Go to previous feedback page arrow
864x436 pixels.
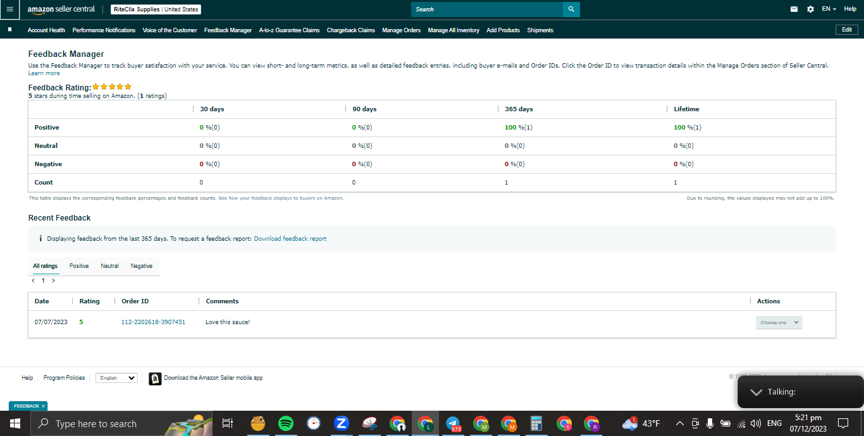(x=33, y=280)
